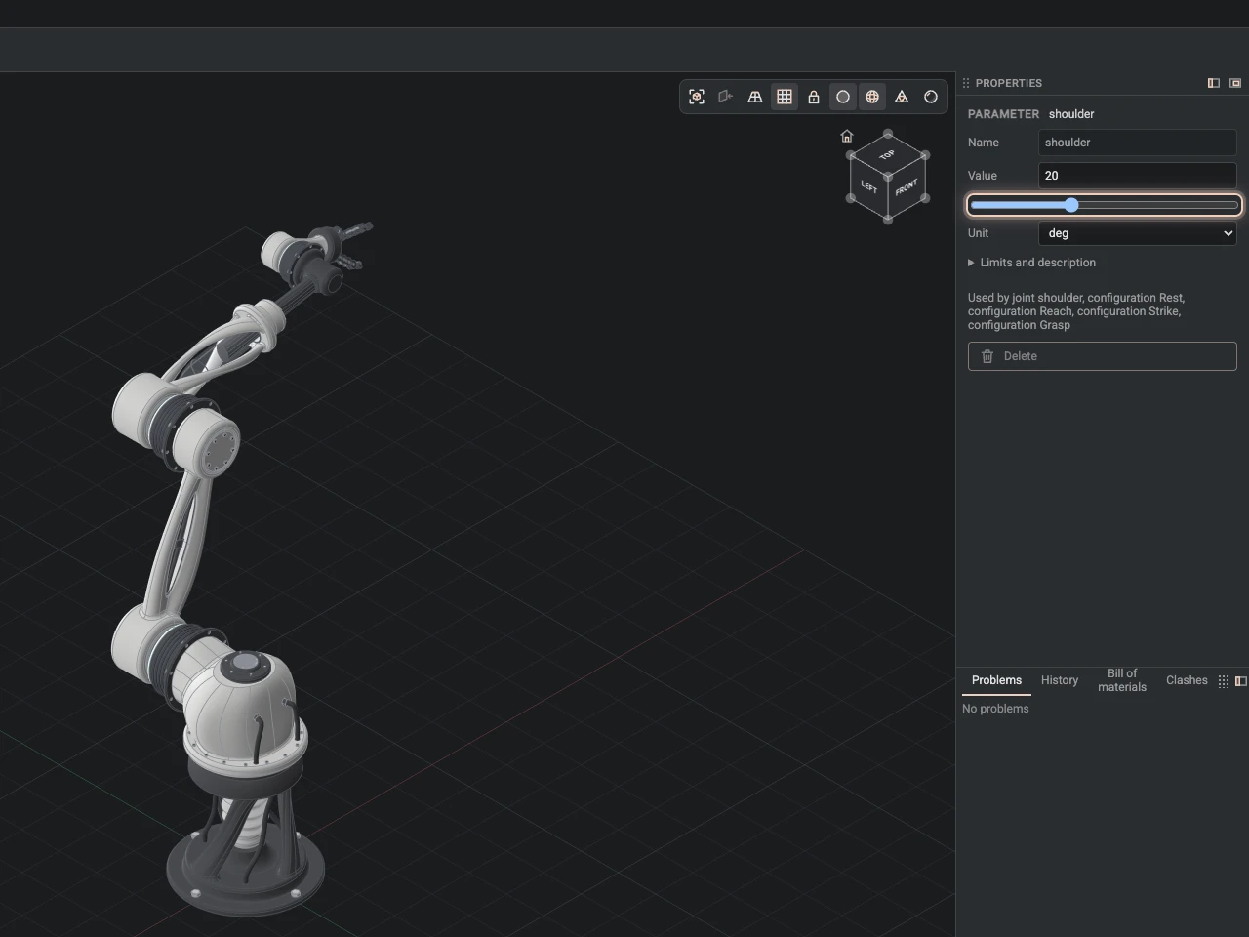The image size is (1249, 937).
Task: Click the section view door icon
Action: (726, 97)
